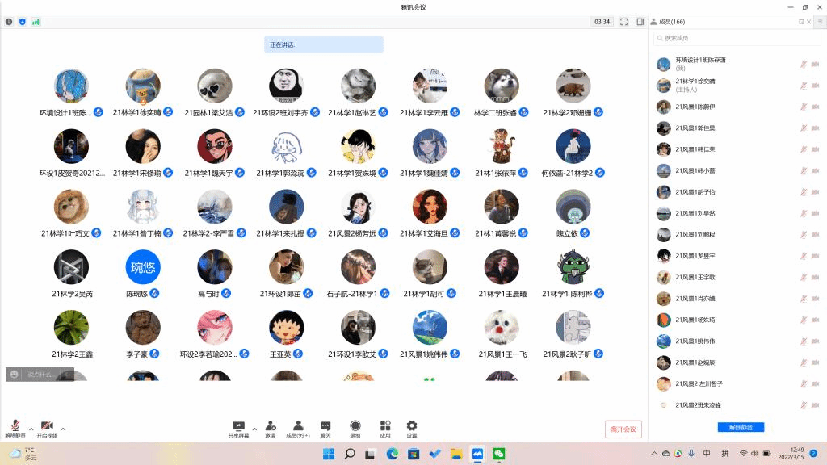Click the blue 解除静音 button in member panel
The image size is (827, 465).
click(741, 427)
